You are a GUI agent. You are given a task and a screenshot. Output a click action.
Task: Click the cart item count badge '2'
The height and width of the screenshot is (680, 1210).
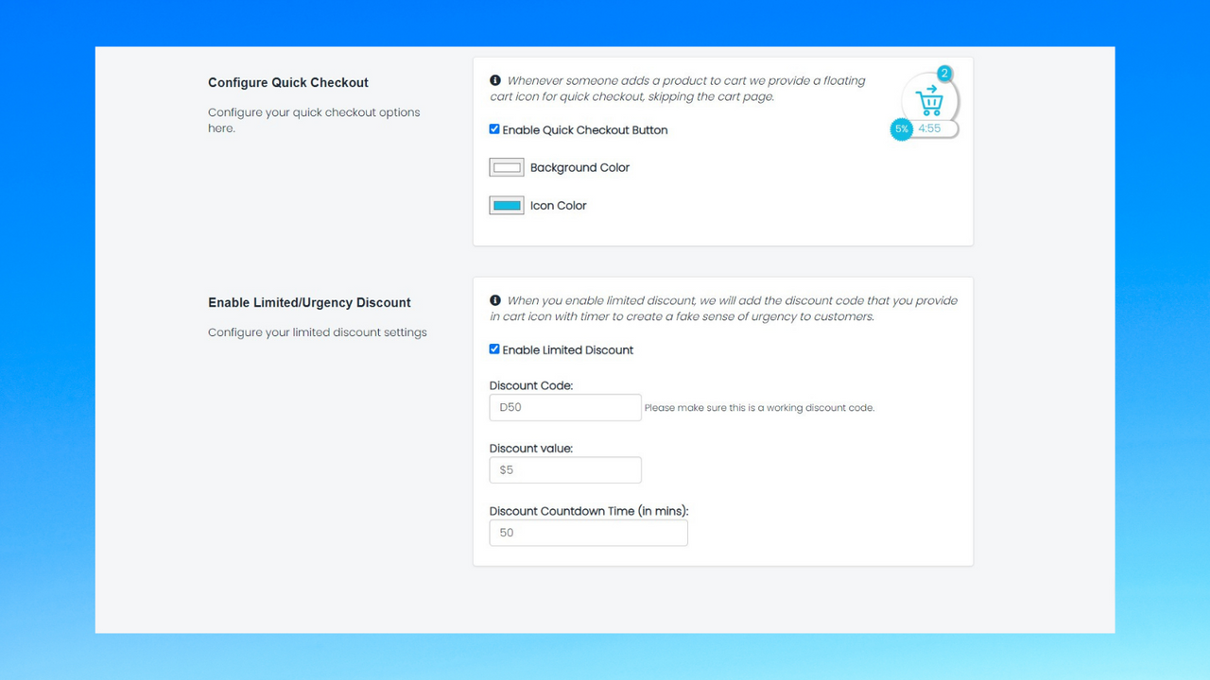click(943, 74)
